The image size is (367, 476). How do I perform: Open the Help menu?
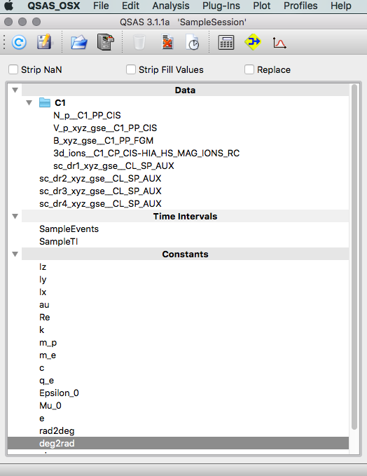click(x=341, y=6)
